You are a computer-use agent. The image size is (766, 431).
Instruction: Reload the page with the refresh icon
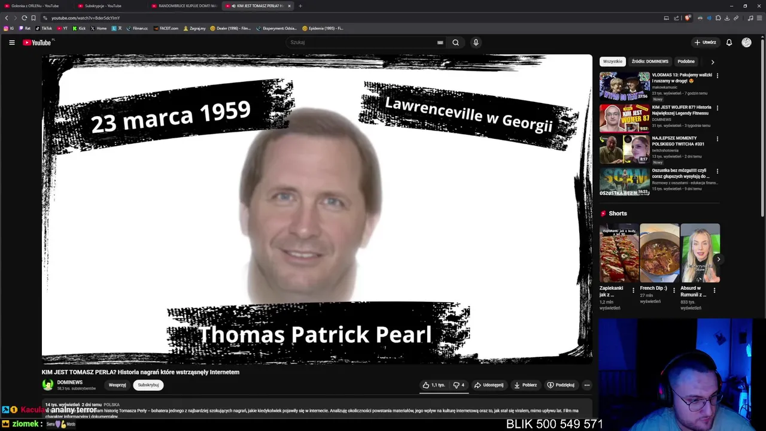(x=24, y=18)
